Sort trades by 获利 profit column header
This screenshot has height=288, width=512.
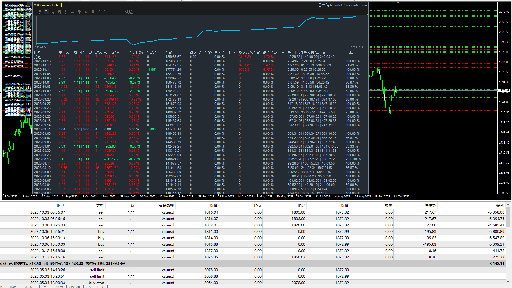click(500, 205)
